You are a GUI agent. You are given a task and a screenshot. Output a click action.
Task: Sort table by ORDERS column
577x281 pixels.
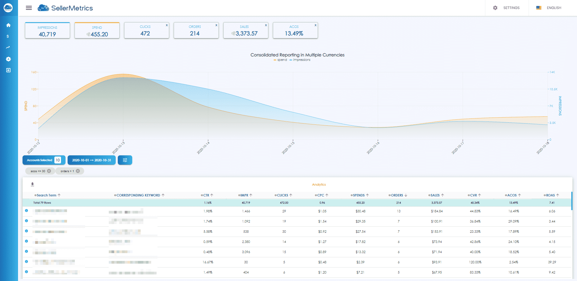coord(397,195)
